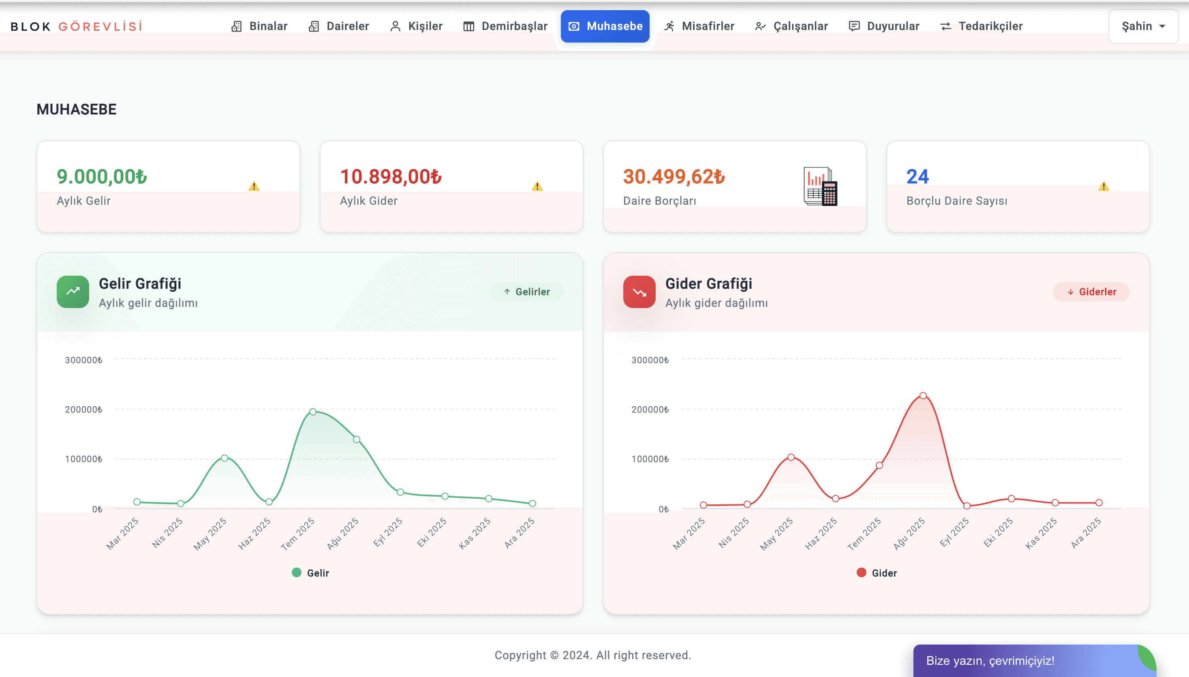Click the Giderler badge button
1189x677 pixels.
click(x=1091, y=291)
